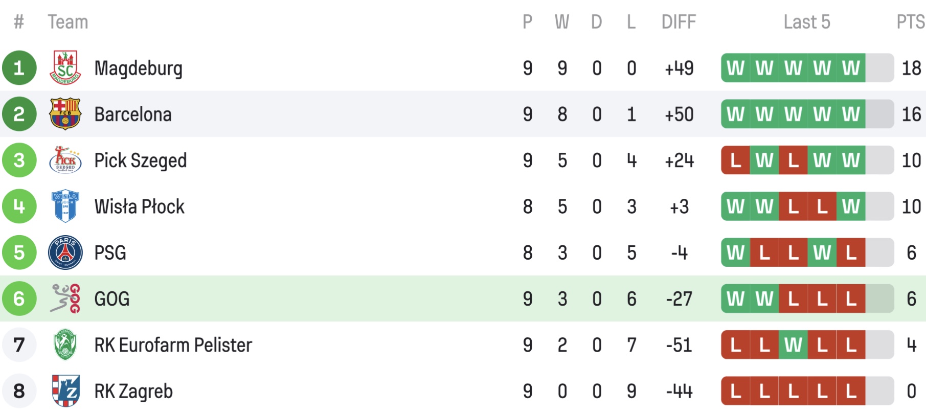Click the Pick Szeged team logo
926x413 pixels.
[65, 160]
